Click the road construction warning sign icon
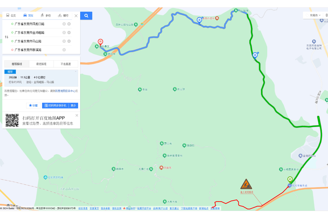This screenshot has height=218, width=328. tap(246, 184)
